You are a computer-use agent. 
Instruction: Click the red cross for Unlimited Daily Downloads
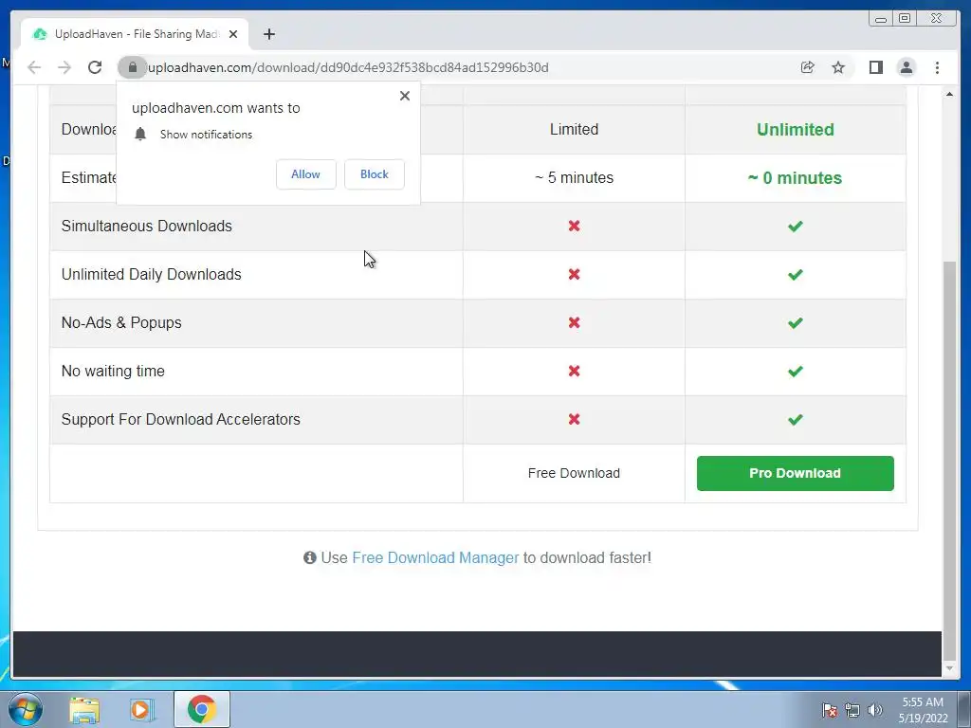click(x=574, y=274)
